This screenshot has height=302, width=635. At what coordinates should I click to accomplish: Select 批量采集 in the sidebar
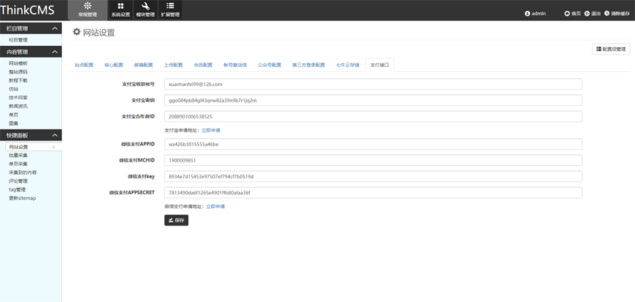pyautogui.click(x=18, y=156)
